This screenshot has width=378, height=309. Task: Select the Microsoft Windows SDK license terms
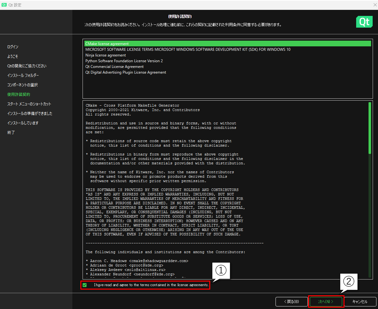(x=188, y=49)
